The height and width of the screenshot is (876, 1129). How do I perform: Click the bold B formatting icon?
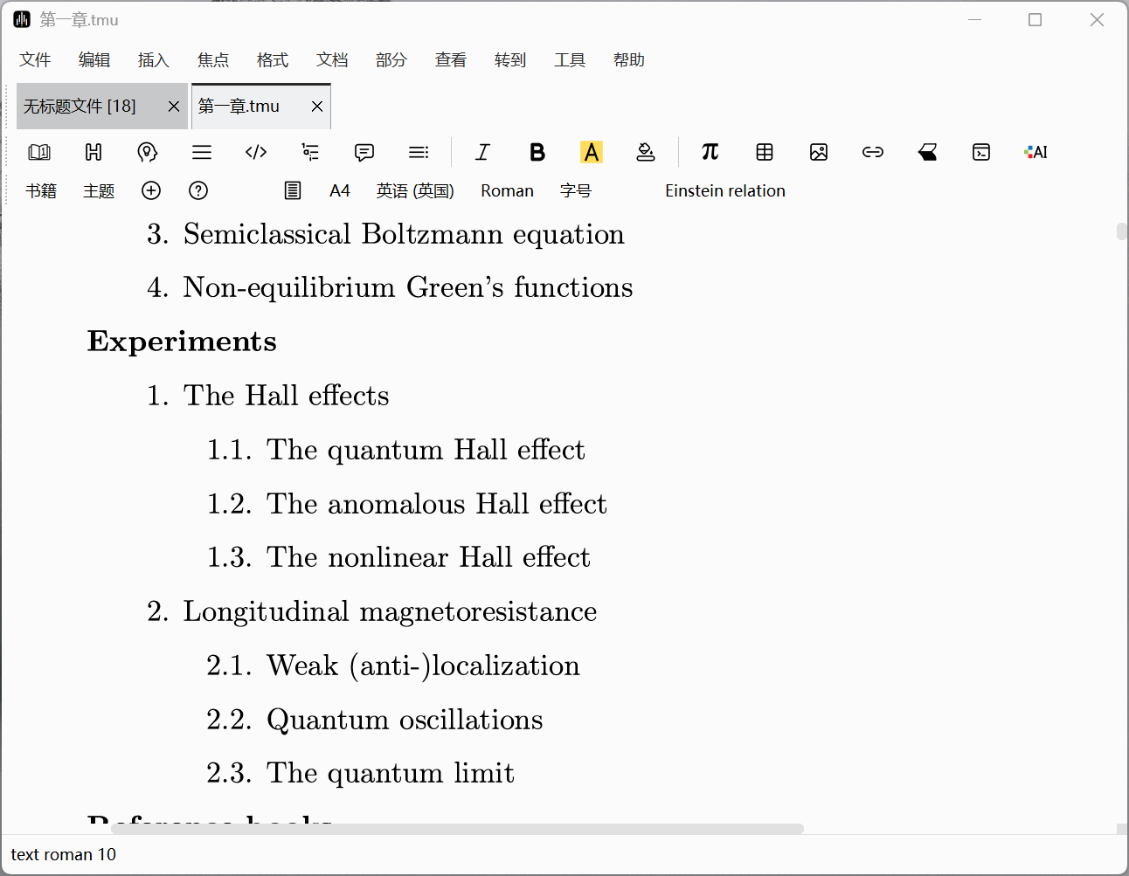(537, 152)
